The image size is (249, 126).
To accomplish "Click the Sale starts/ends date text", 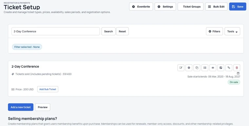I will coord(214,77).
